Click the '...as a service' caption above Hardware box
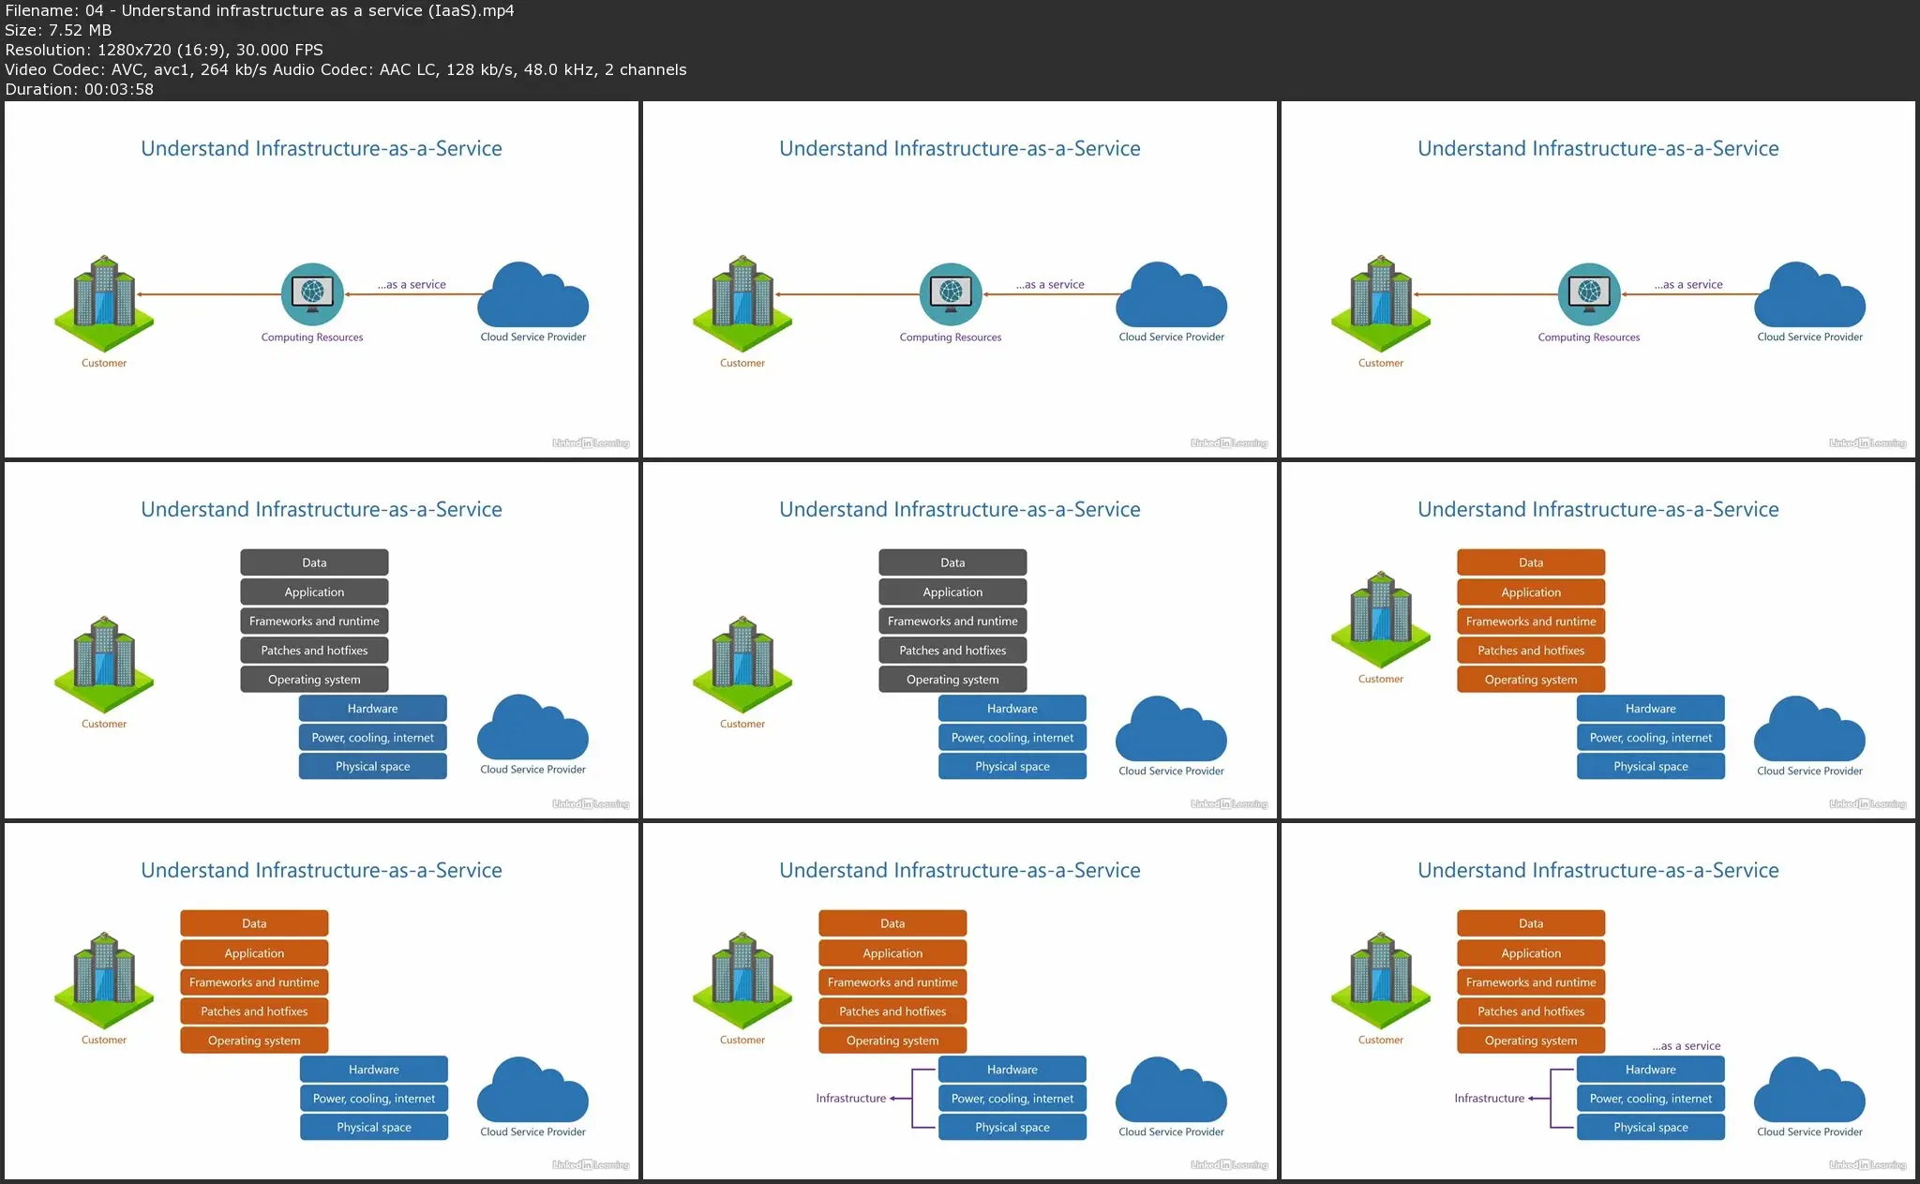 pyautogui.click(x=1686, y=1045)
